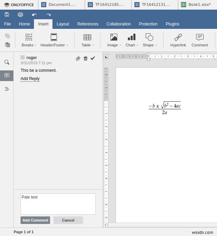
Task: Toggle the Comments sidebar panel
Action: click(x=7, y=76)
